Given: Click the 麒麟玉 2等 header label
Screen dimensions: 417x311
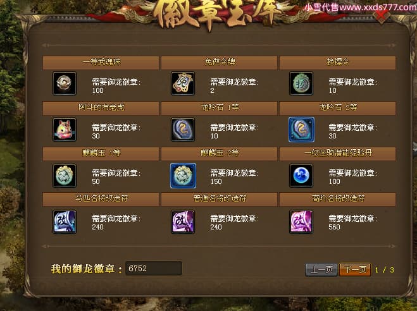Looking at the screenshot, I should pos(220,153).
